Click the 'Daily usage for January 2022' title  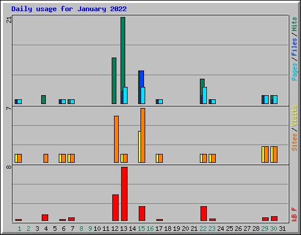point(69,9)
